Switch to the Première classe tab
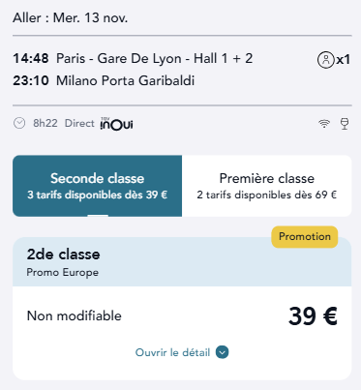This screenshot has width=361, height=390. click(267, 186)
